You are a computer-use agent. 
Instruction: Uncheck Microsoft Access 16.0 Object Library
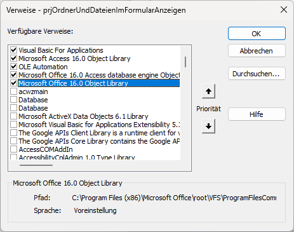14,58
